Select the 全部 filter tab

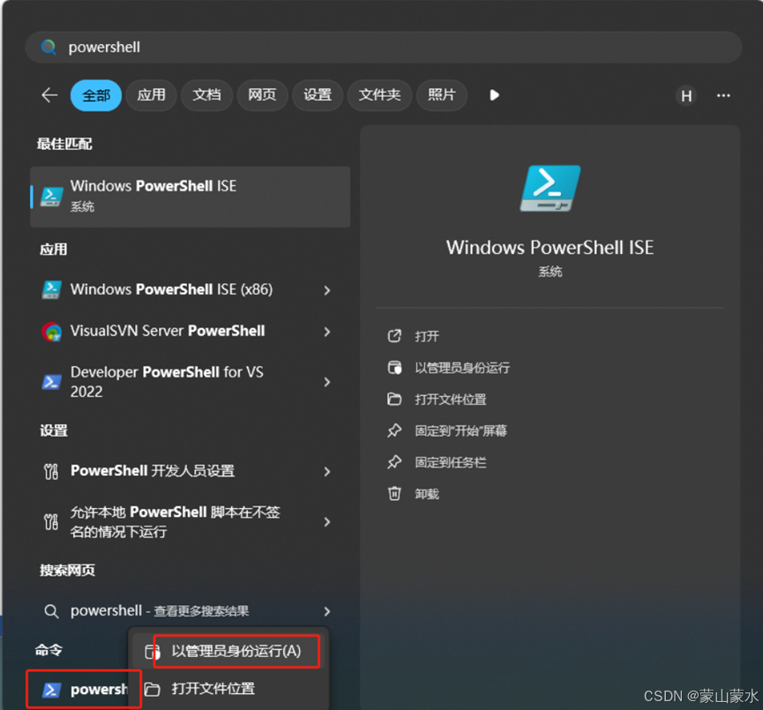[96, 95]
